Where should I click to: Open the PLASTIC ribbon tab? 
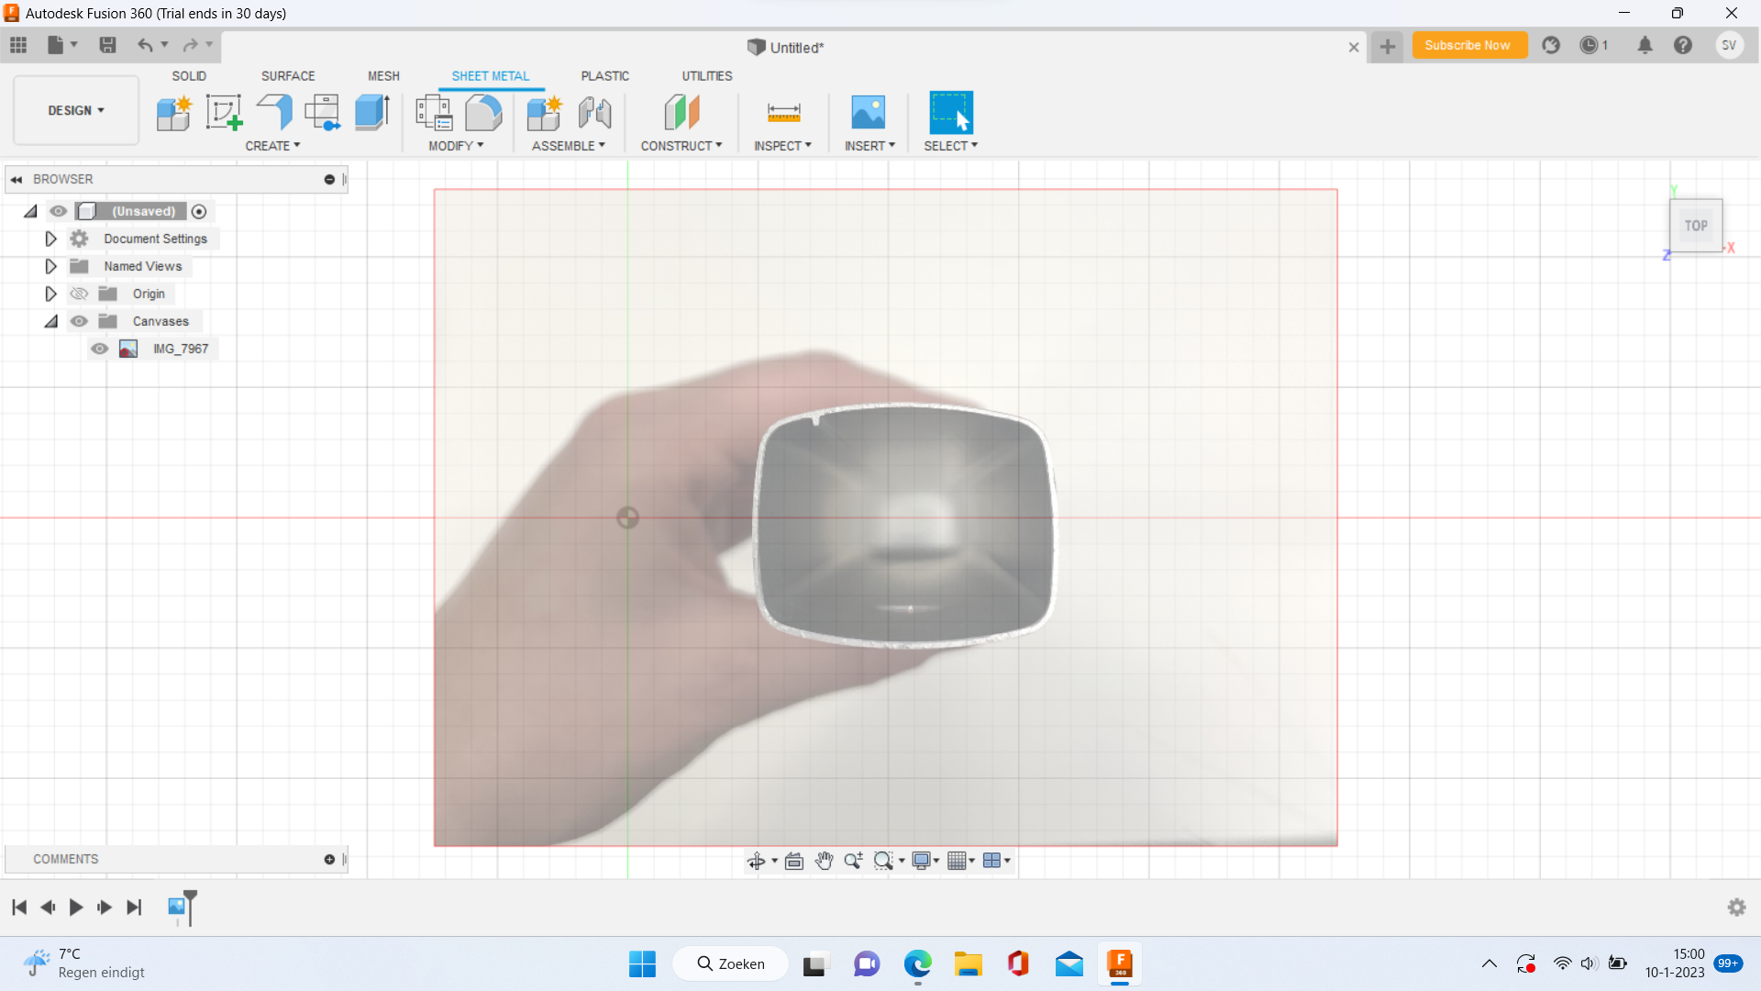[605, 75]
